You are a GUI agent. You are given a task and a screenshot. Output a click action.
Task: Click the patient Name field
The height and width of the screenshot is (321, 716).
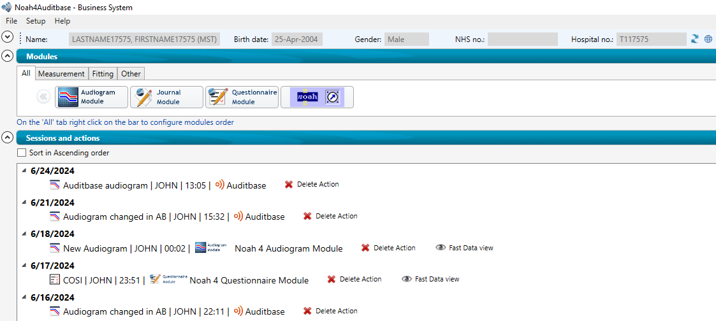click(x=144, y=39)
